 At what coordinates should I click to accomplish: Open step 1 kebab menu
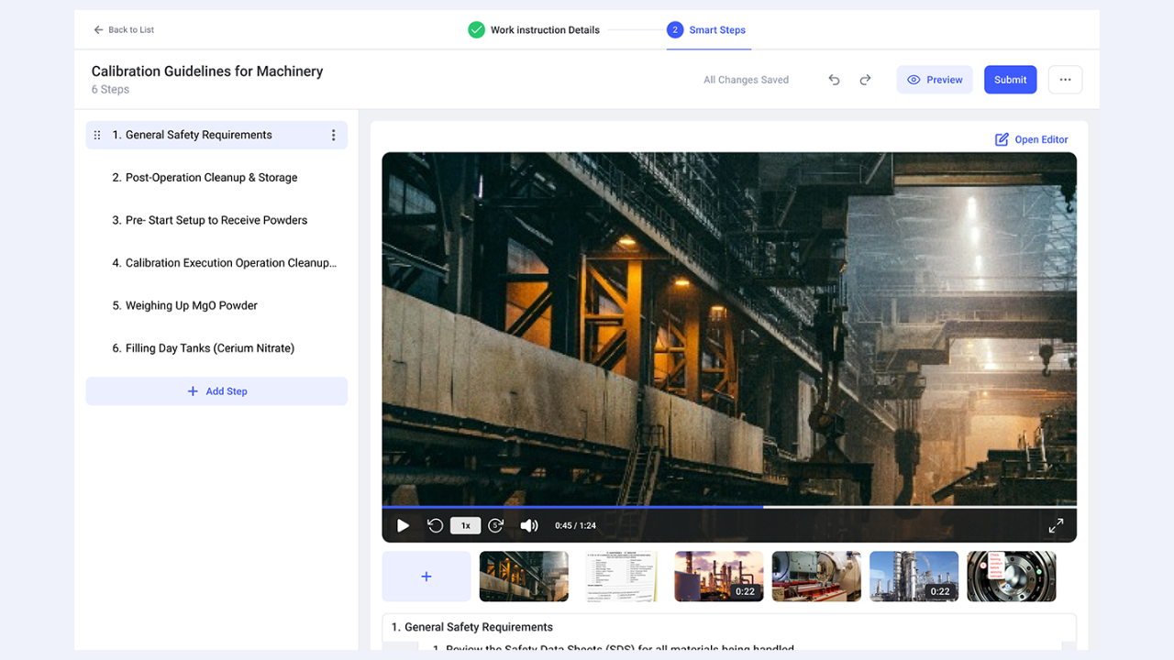(x=333, y=135)
